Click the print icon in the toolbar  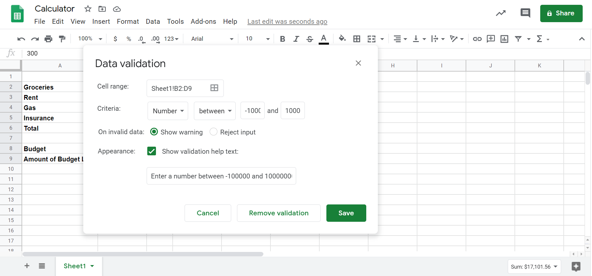click(x=48, y=39)
